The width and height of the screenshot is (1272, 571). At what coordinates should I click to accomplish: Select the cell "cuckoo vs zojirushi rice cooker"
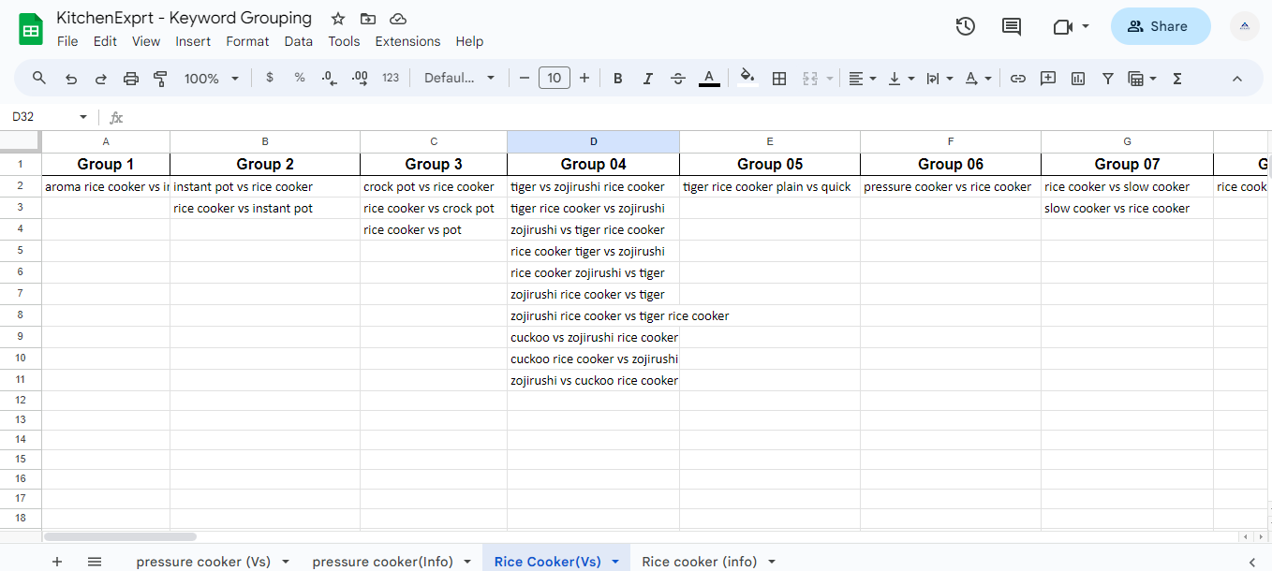coord(593,337)
